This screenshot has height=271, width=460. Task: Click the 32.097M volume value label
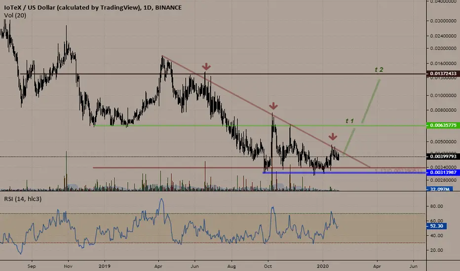(x=439, y=189)
